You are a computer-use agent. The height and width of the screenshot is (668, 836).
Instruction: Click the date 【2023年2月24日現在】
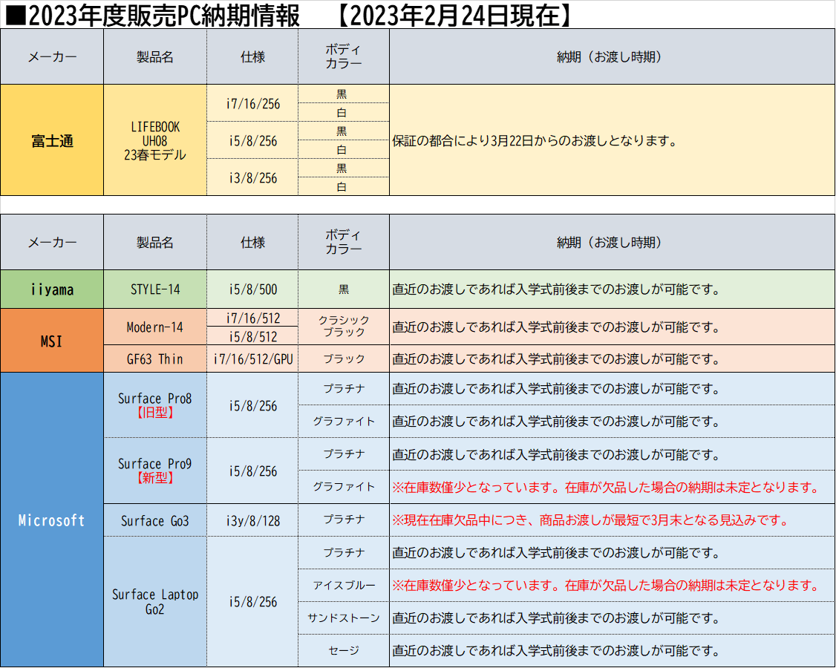coord(455,16)
